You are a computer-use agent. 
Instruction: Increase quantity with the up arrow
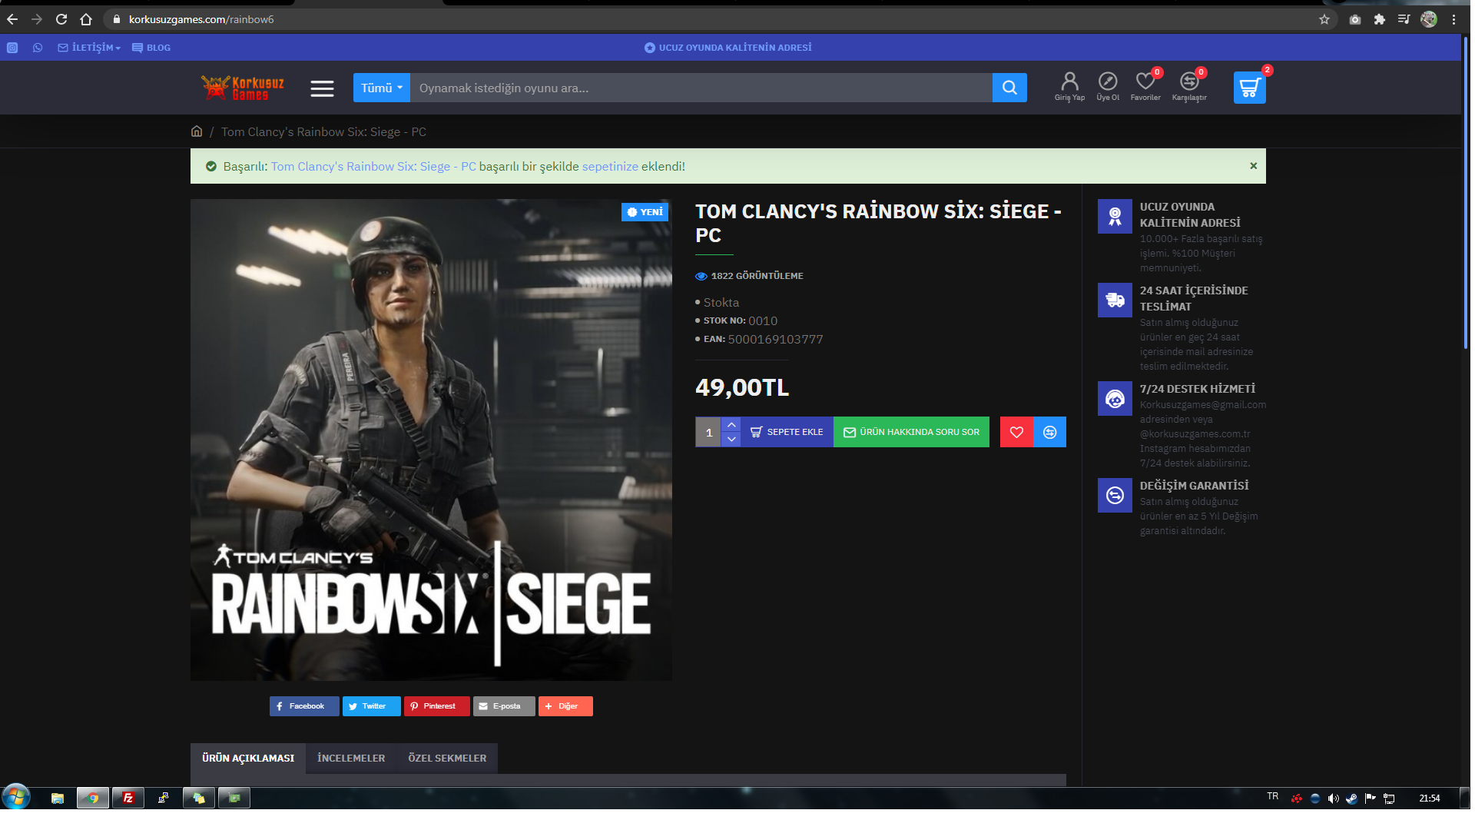click(731, 425)
